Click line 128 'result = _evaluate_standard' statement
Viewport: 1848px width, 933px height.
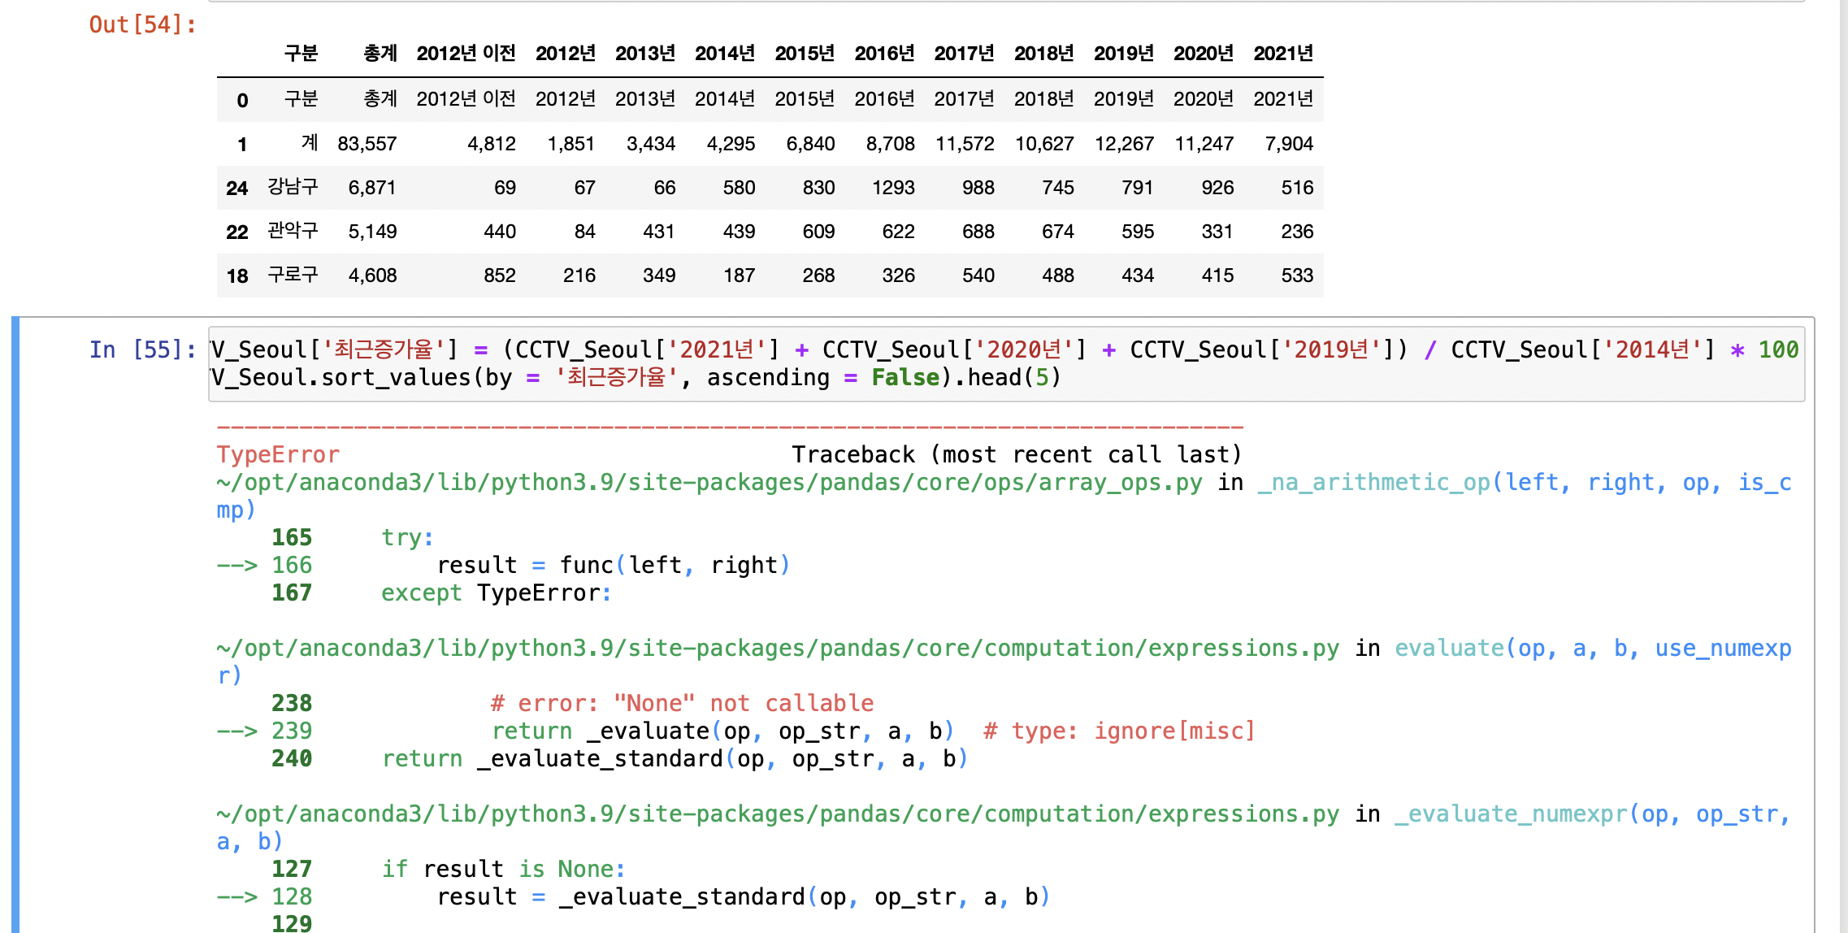(x=744, y=897)
